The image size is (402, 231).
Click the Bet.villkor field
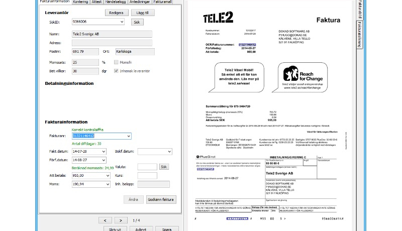85,71
